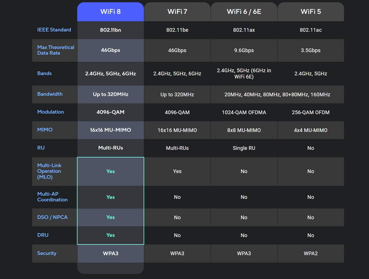Click the MIMO row label

(45, 130)
